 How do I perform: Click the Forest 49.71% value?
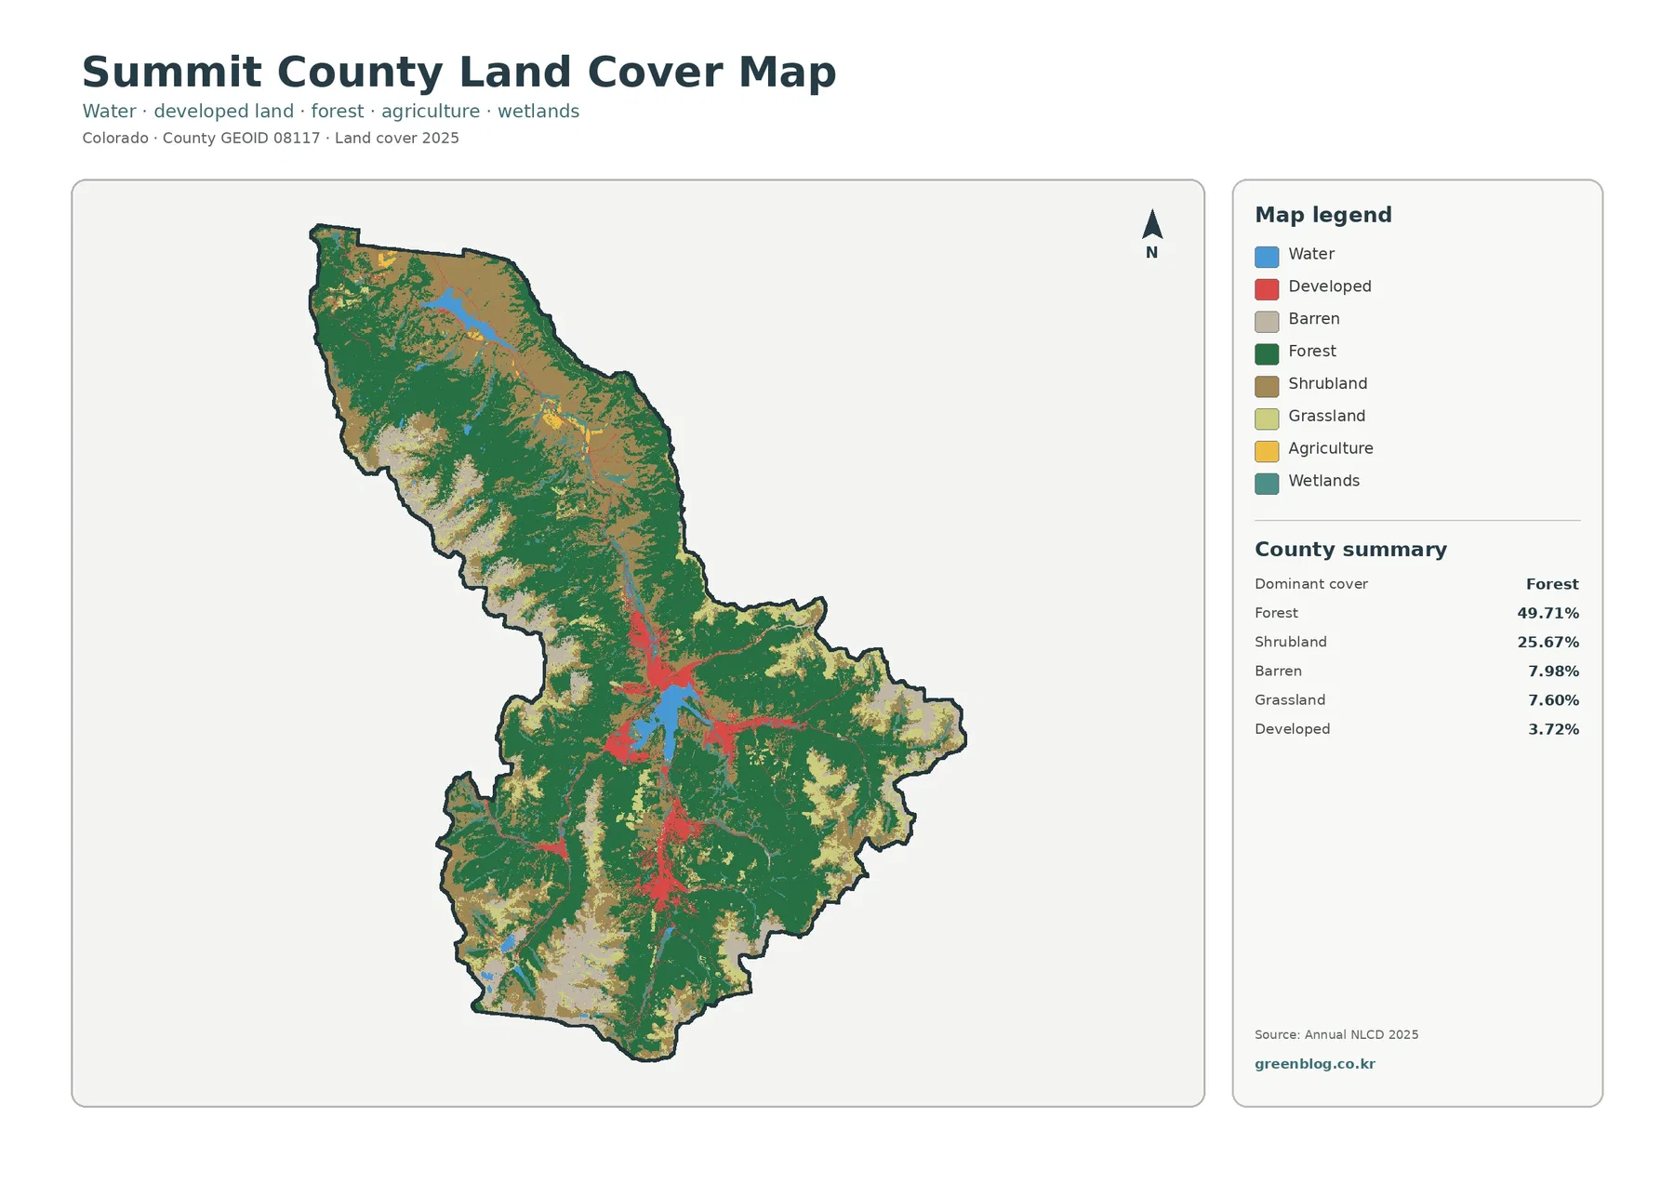pos(1548,613)
